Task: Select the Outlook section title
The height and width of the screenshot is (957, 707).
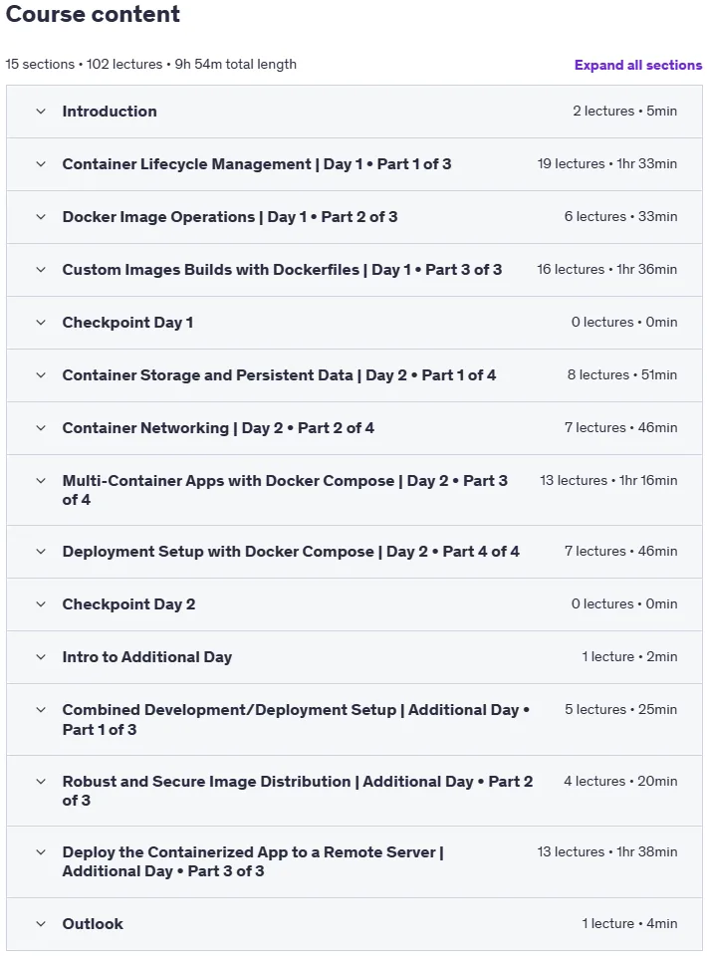Action: (x=93, y=923)
